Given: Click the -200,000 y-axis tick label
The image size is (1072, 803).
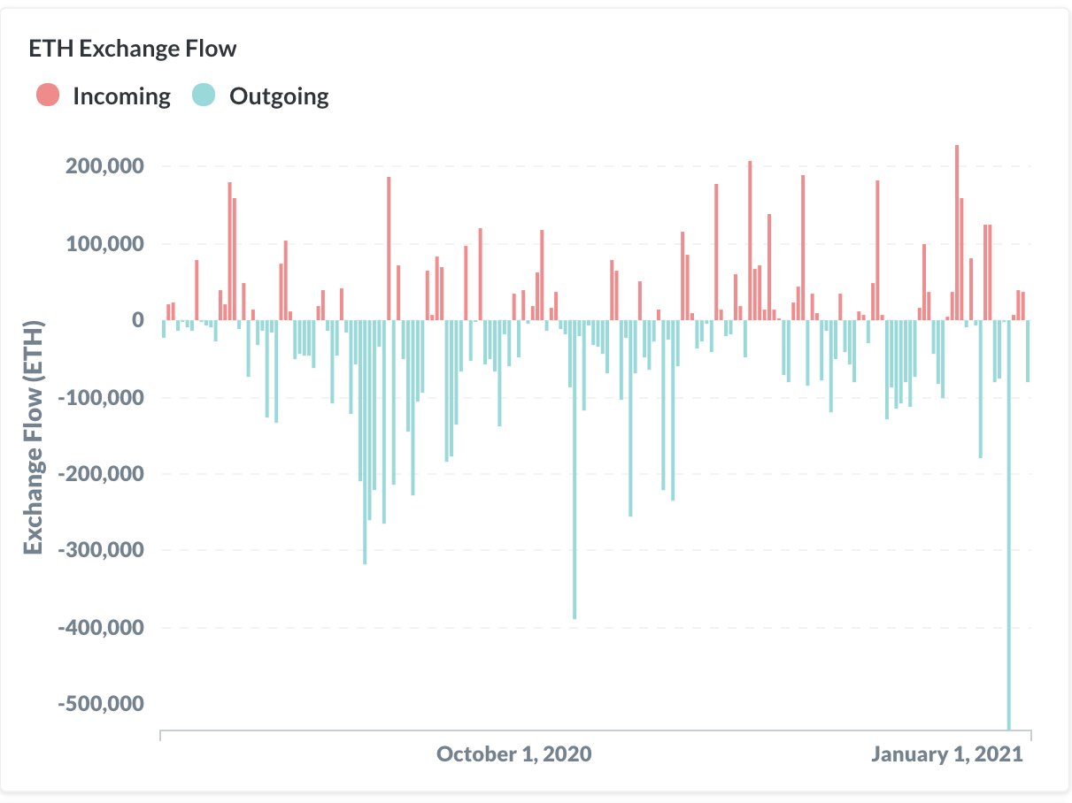Looking at the screenshot, I should [x=101, y=474].
